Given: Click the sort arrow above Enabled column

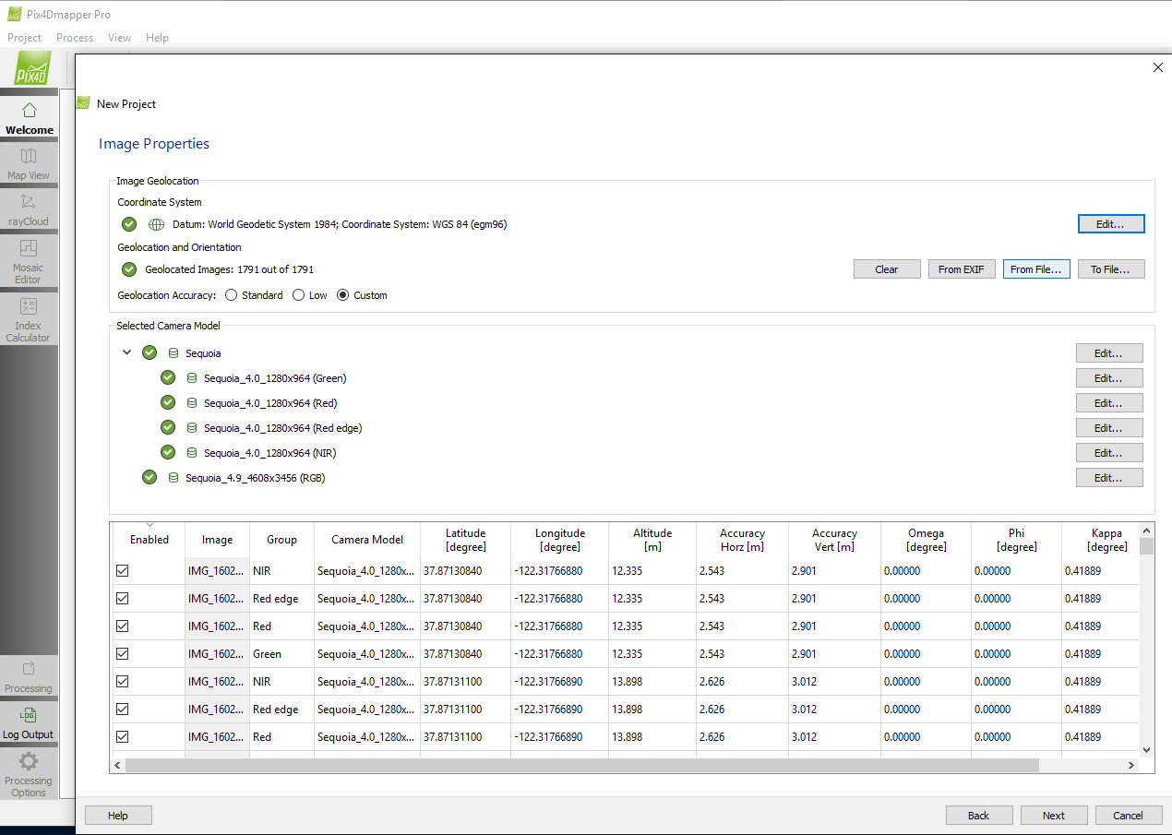Looking at the screenshot, I should [149, 526].
